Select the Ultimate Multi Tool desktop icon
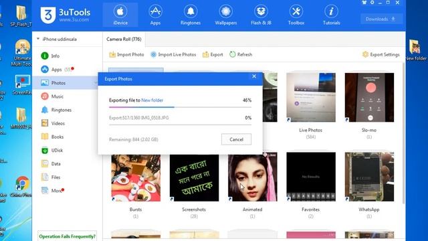Viewport: 428px width, 241px height. tap(22, 53)
